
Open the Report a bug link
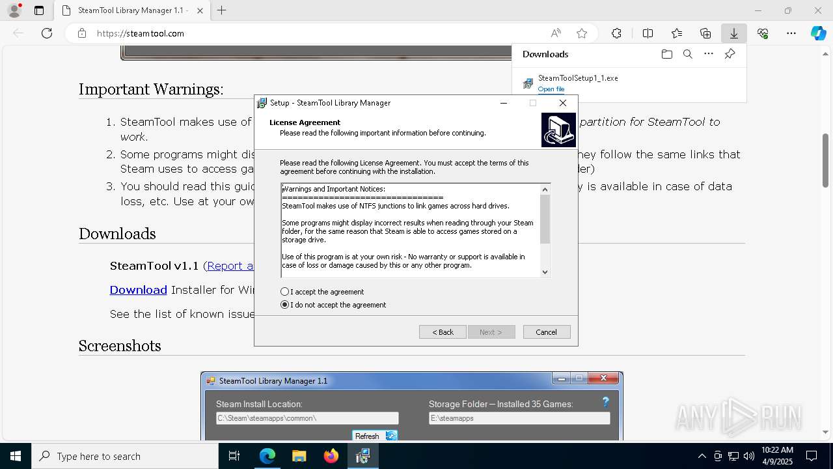pos(230,266)
